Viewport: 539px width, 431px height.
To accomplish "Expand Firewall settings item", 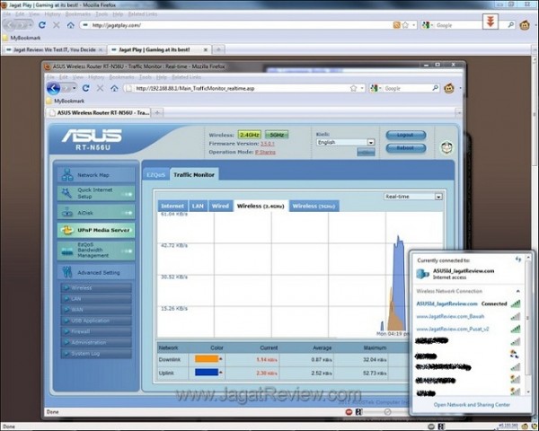I will tap(96, 331).
